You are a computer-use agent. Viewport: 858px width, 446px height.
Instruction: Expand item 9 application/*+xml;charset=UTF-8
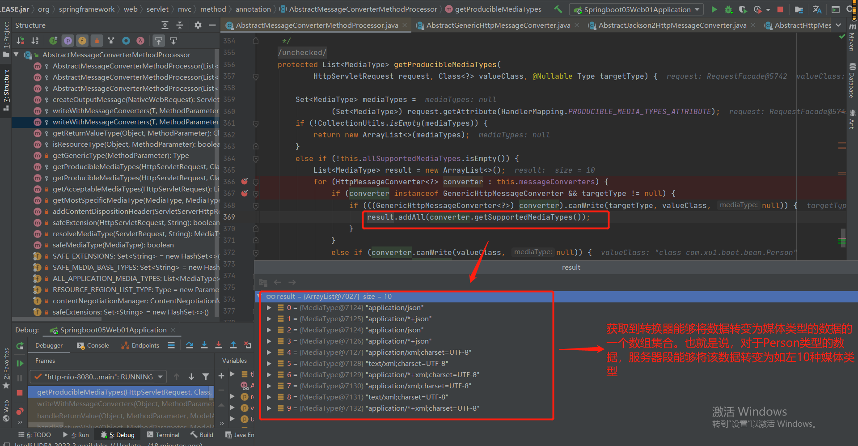pyautogui.click(x=269, y=408)
